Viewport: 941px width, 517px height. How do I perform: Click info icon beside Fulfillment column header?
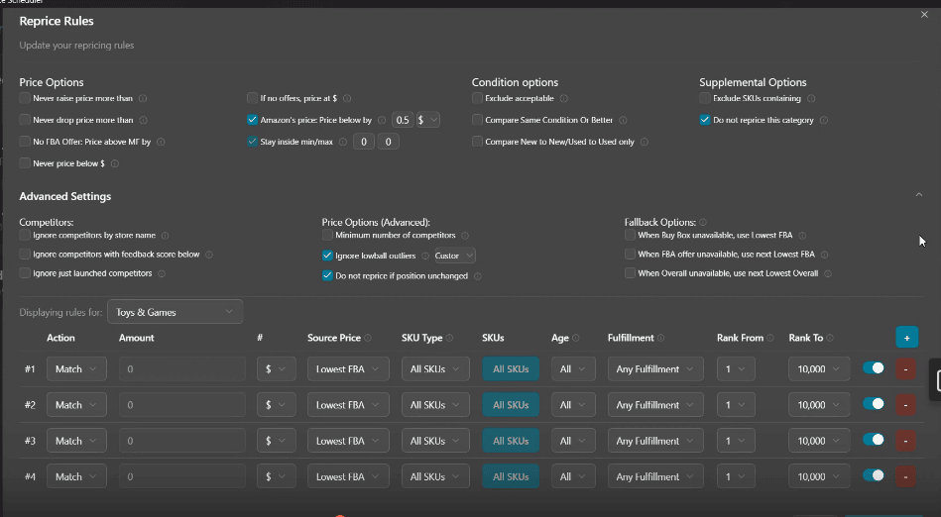tap(662, 338)
